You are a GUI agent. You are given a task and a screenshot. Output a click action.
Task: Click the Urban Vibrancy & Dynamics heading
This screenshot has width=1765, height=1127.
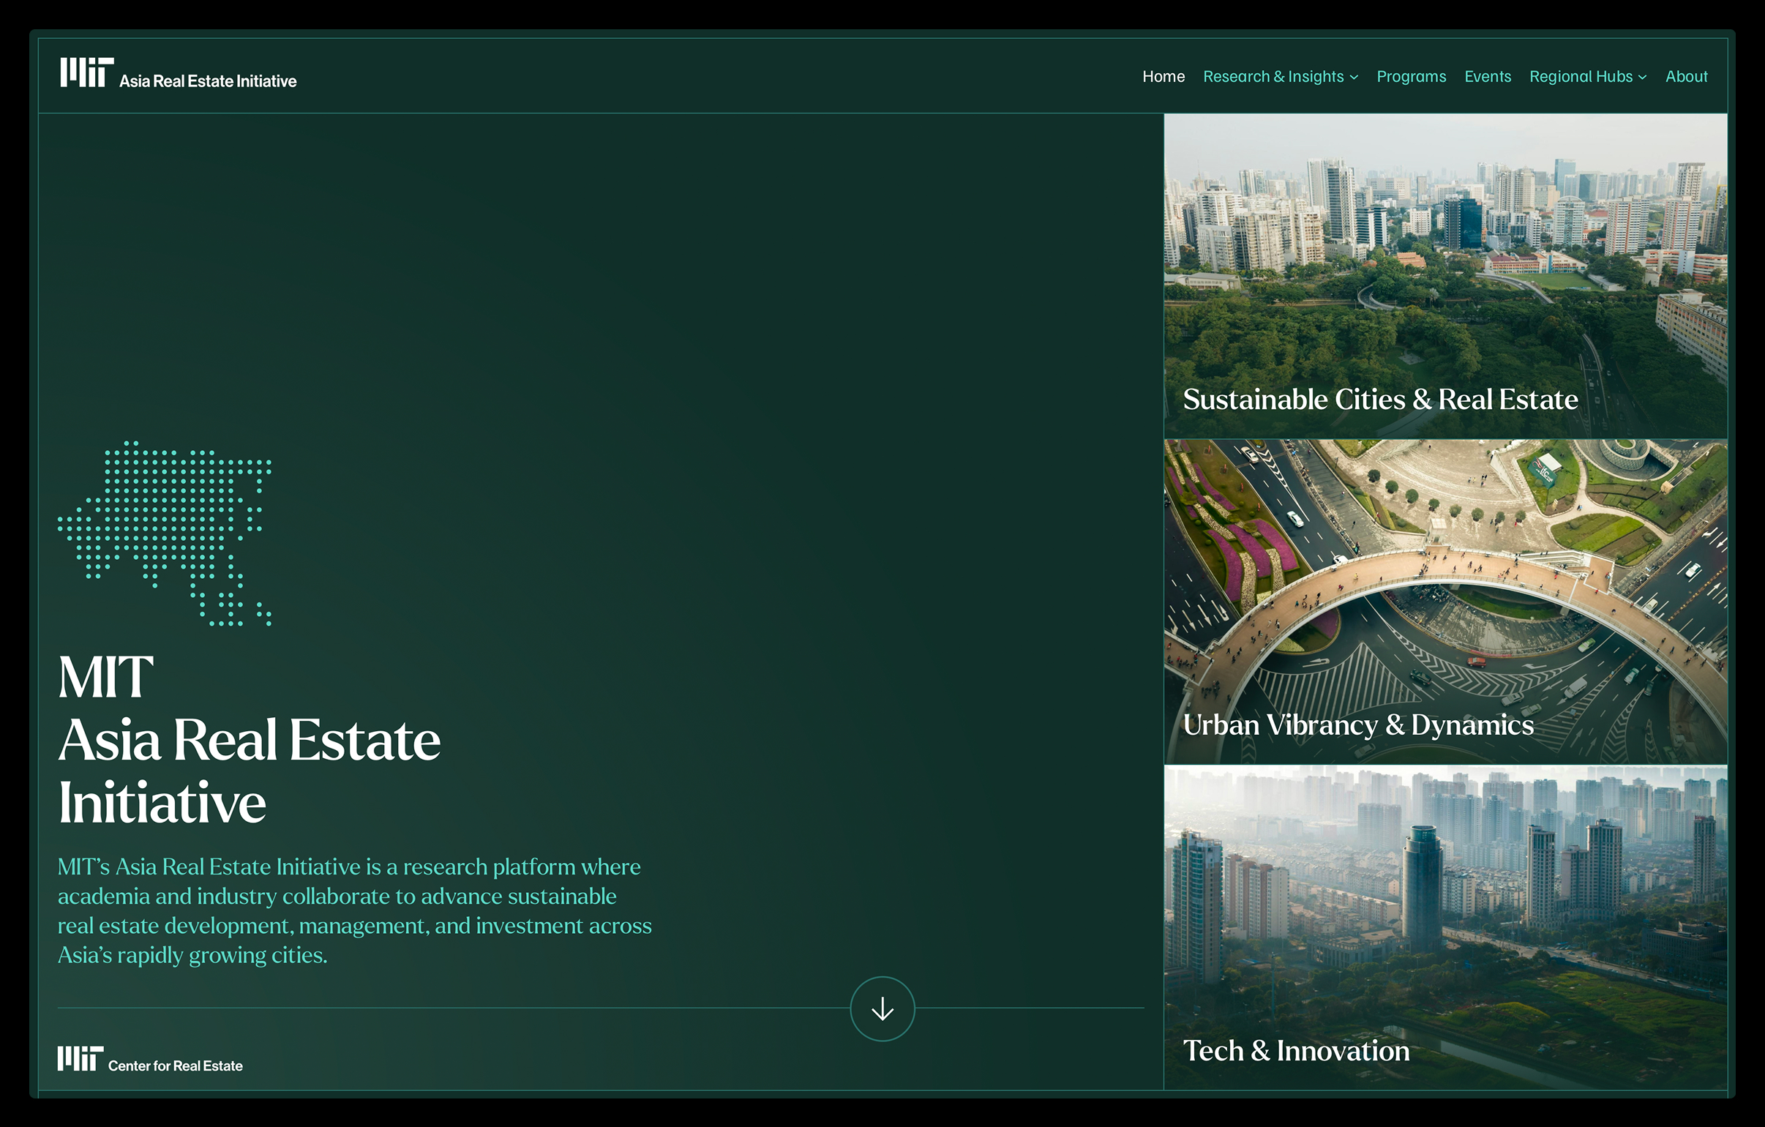tap(1357, 725)
